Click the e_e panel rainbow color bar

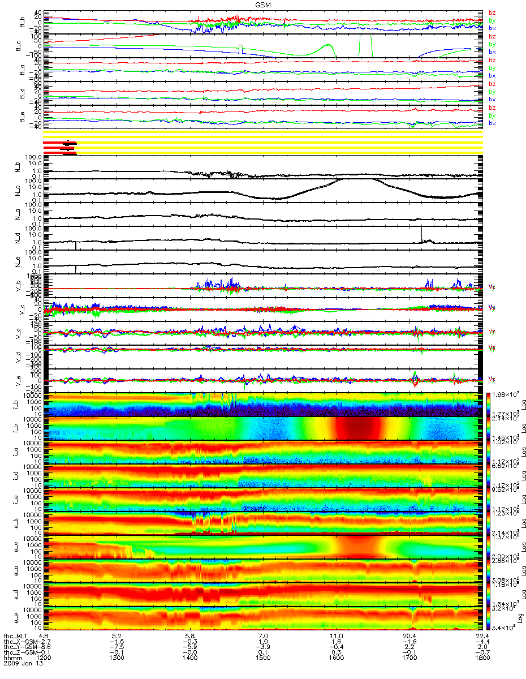coord(489,618)
